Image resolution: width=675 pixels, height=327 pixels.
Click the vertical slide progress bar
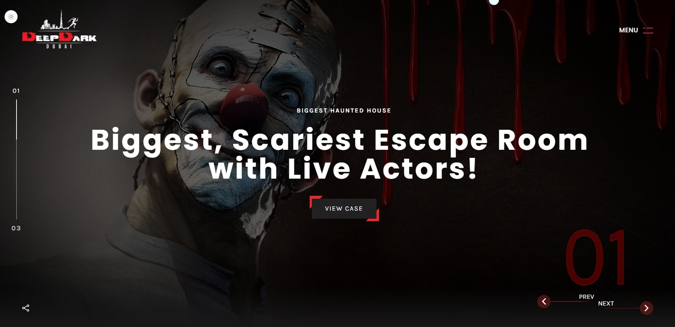click(x=17, y=159)
